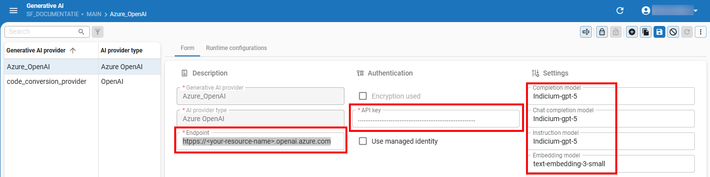Click the search magnifier icon
The width and height of the screenshot is (710, 177).
coord(81,32)
